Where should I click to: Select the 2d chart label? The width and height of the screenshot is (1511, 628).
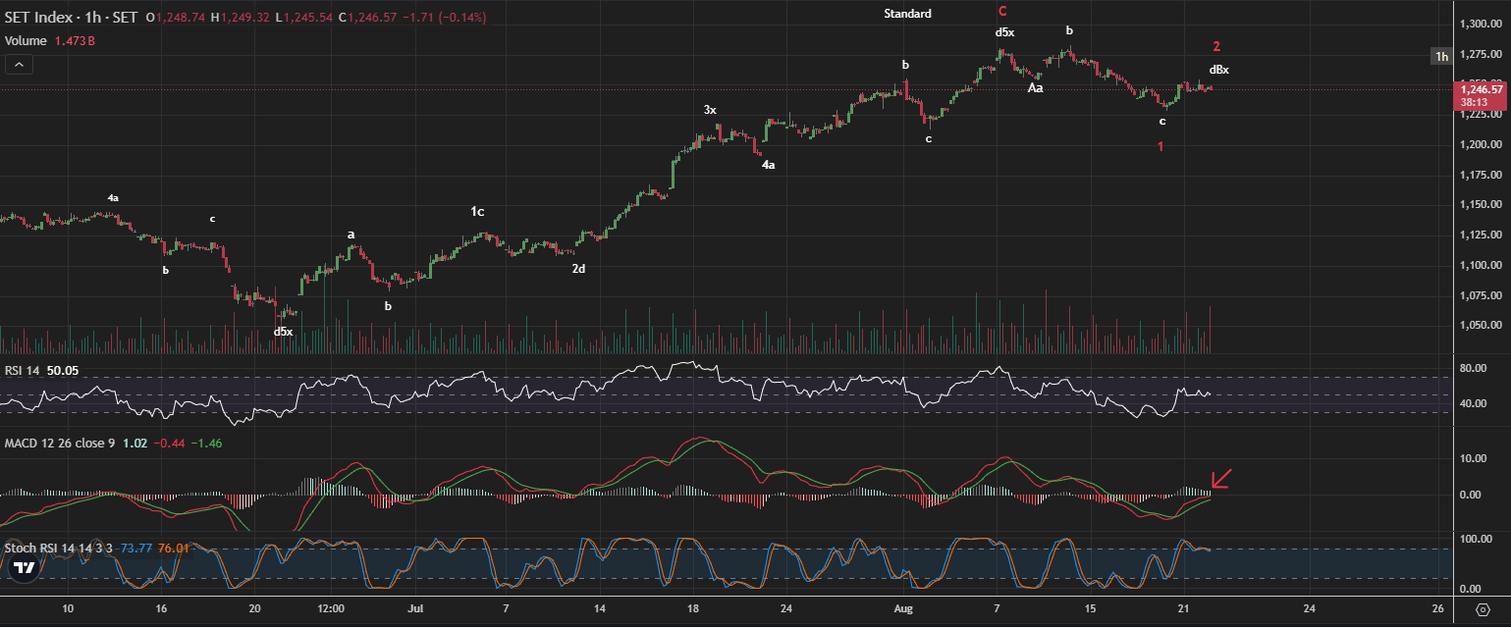pyautogui.click(x=579, y=268)
